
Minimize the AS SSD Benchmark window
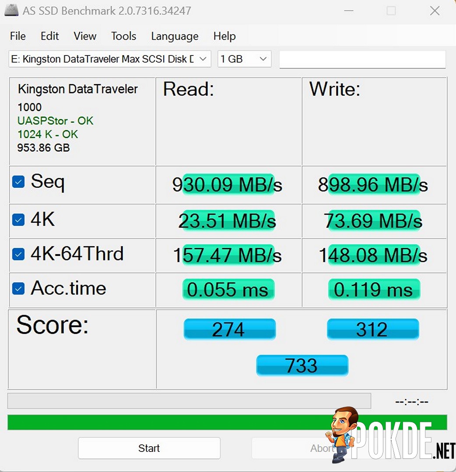[349, 11]
